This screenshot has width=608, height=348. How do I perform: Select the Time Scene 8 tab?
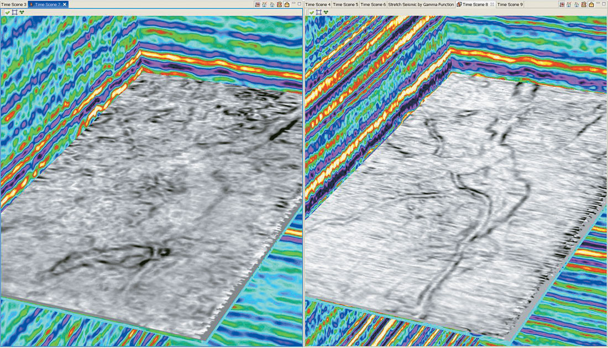click(x=475, y=4)
